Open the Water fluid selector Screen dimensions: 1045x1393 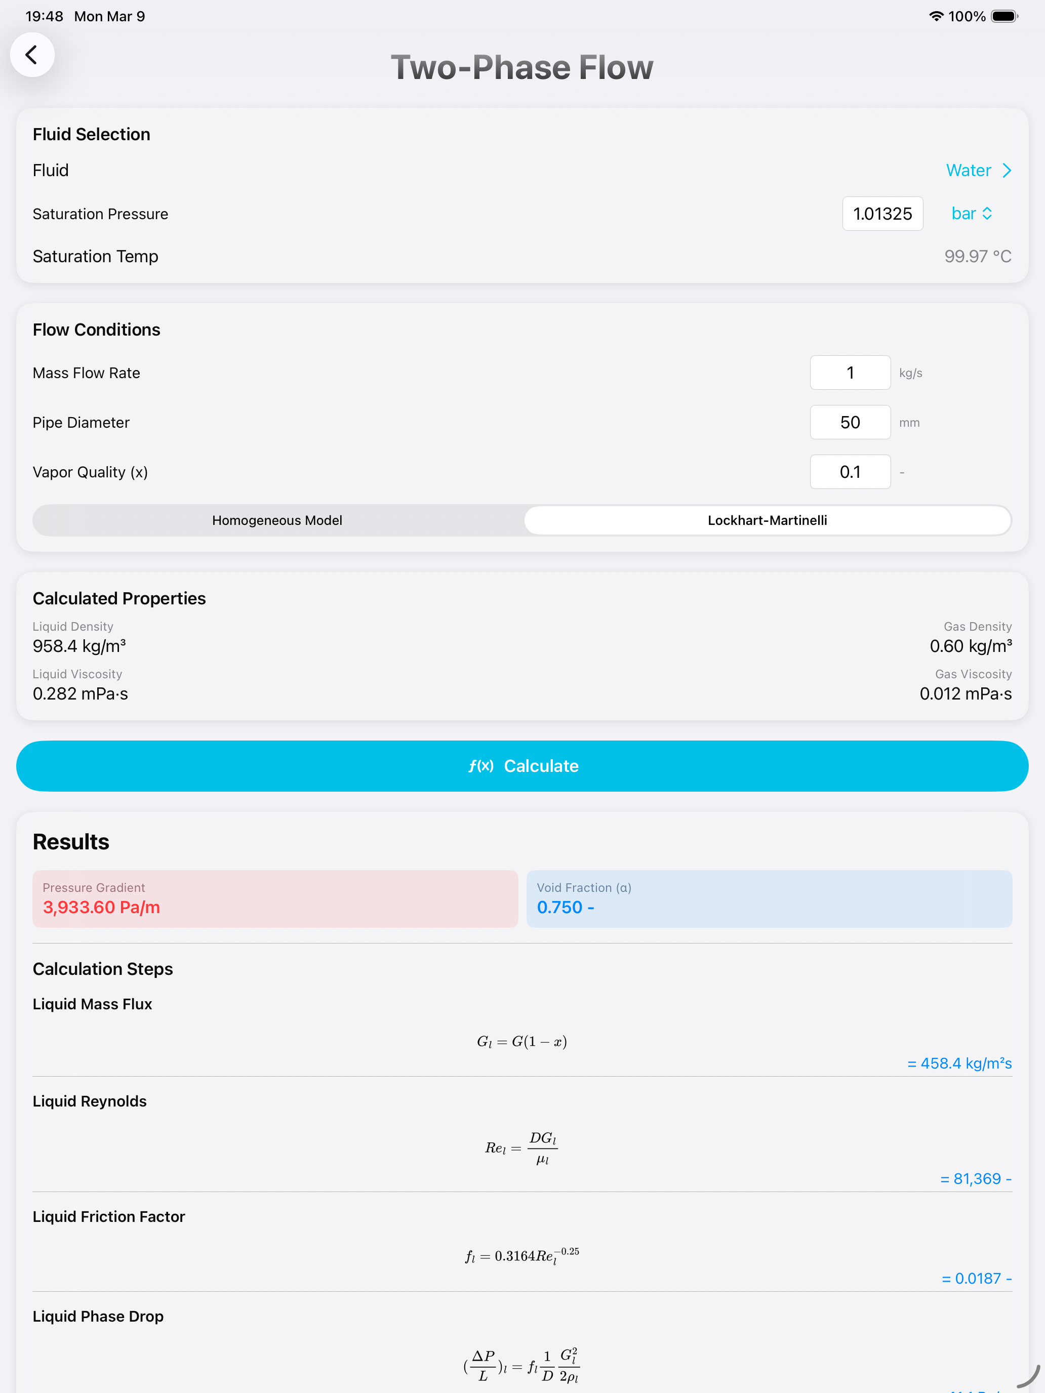point(968,171)
